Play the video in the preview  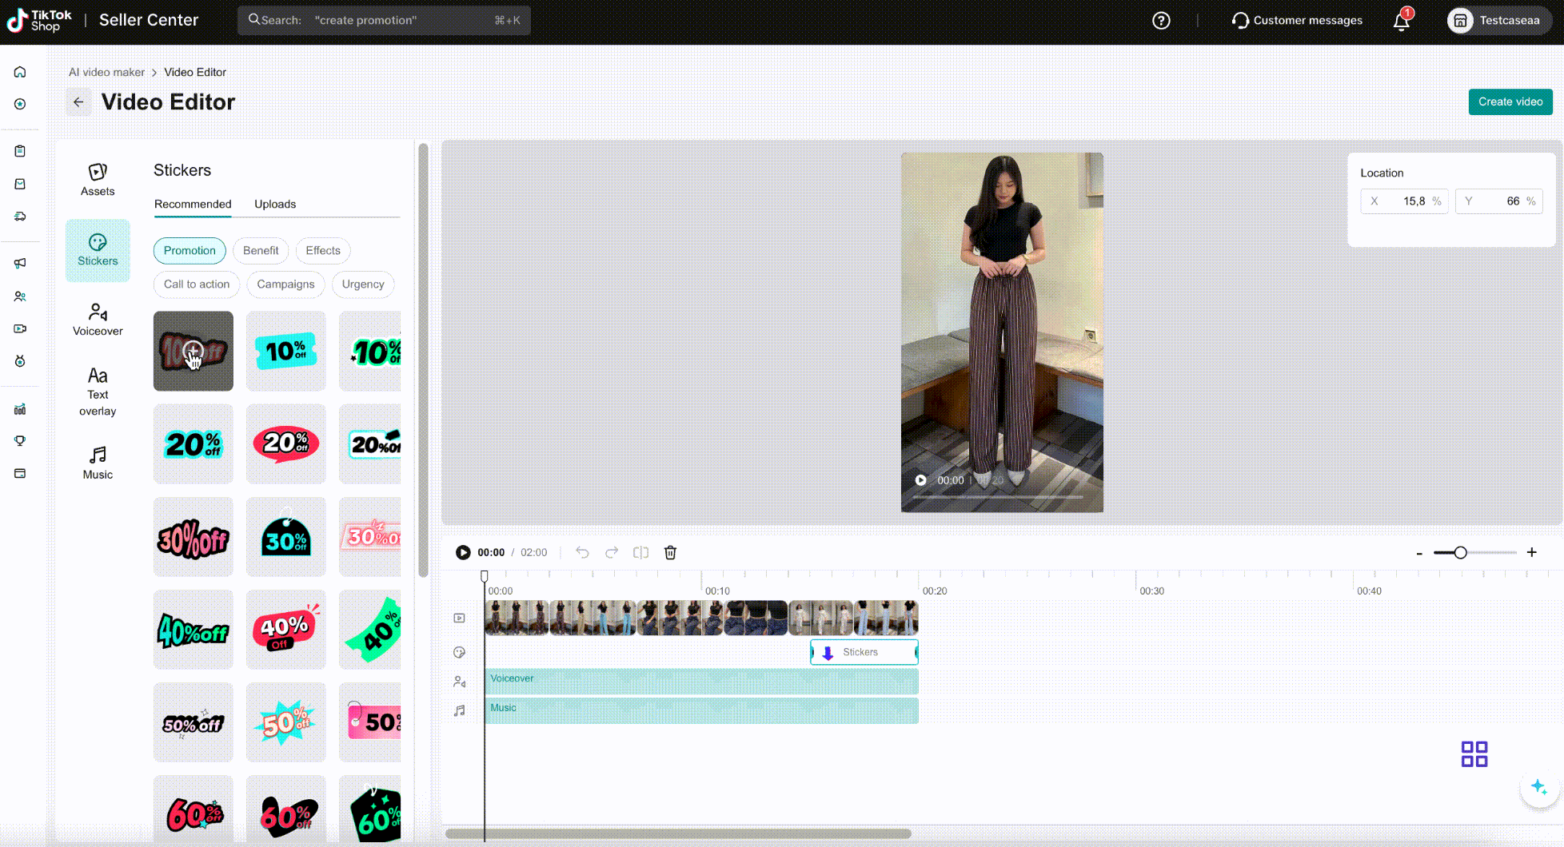pyautogui.click(x=921, y=480)
